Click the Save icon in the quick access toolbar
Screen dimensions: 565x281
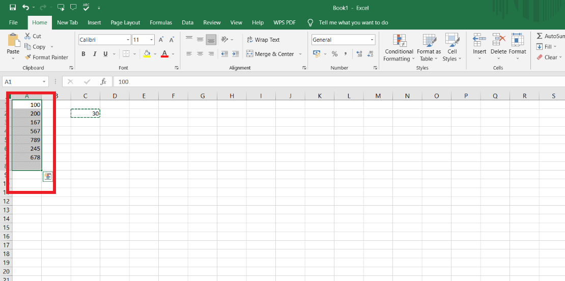coord(13,8)
